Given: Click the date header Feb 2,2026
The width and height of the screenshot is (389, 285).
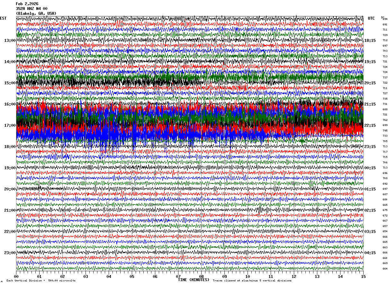Looking at the screenshot, I should point(27,4).
